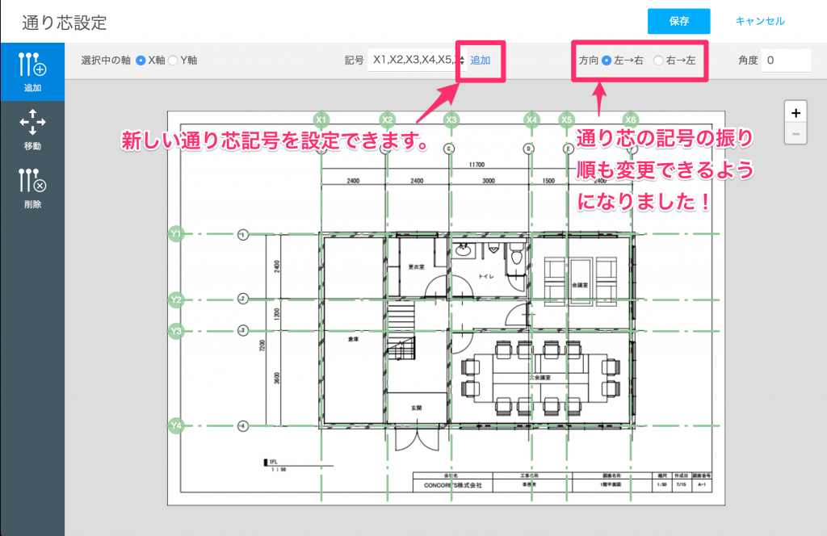Select the 追加 (add axis) tool
The width and height of the screenshot is (827, 536).
32,70
